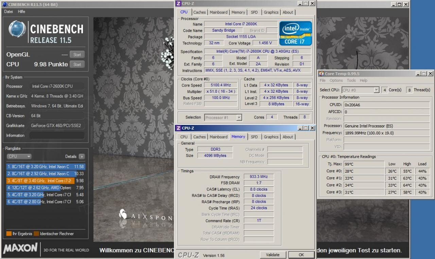Click the CPU-Z memory window title icon
Screen dimensions: 435x259
pos(178,128)
